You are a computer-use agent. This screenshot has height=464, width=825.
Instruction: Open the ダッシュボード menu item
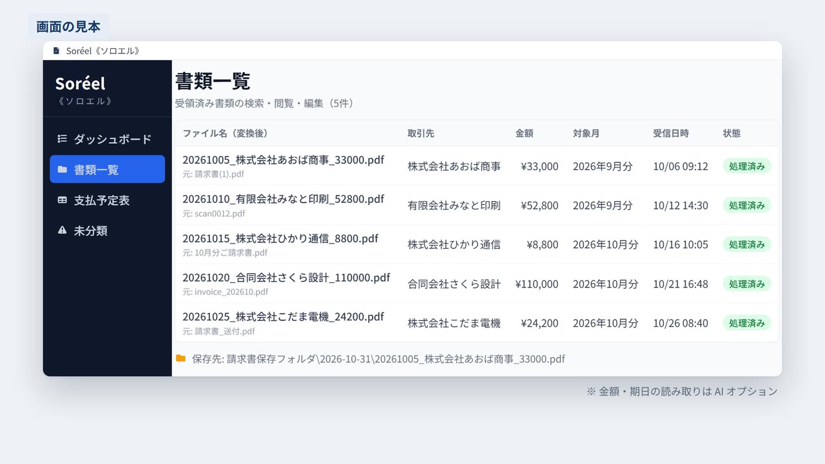pyautogui.click(x=107, y=139)
